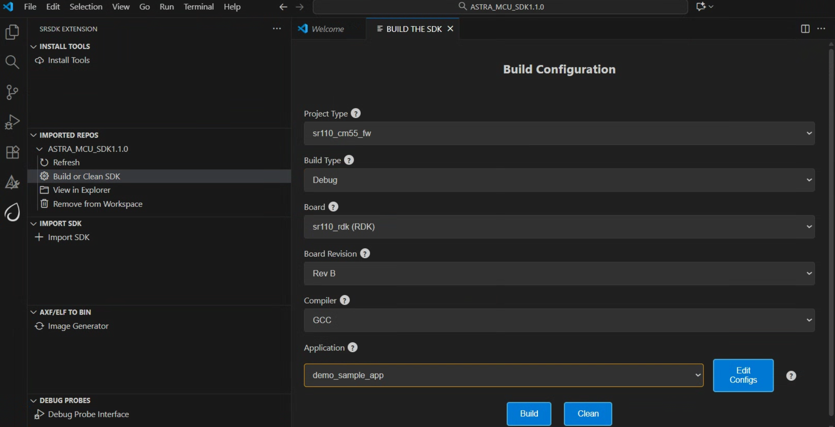The image size is (835, 427).
Task: Open the Search view in activity bar
Action: [x=12, y=62]
